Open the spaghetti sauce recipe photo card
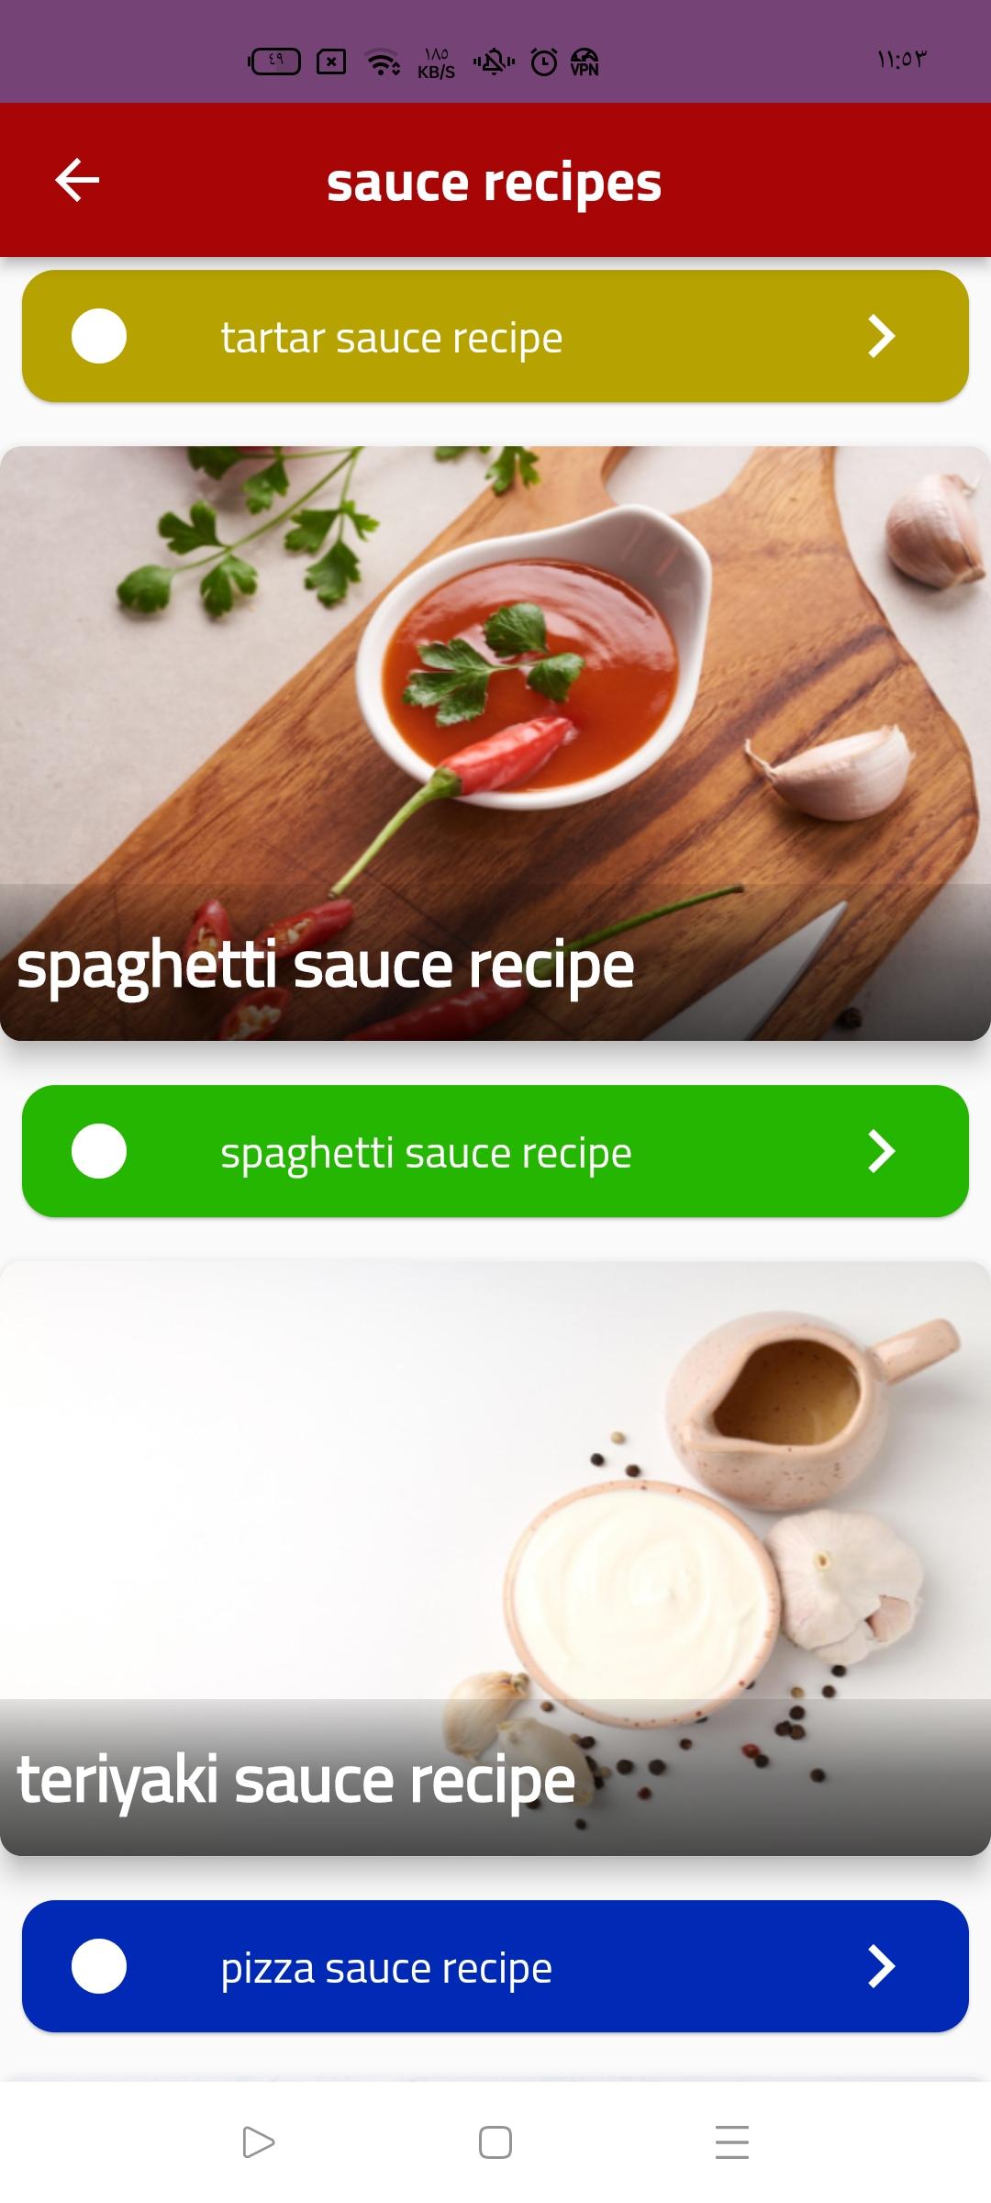991x2203 pixels. coord(495,744)
